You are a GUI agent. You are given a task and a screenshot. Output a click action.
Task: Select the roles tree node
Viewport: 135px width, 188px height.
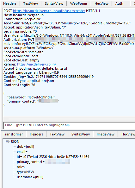coord(21,167)
